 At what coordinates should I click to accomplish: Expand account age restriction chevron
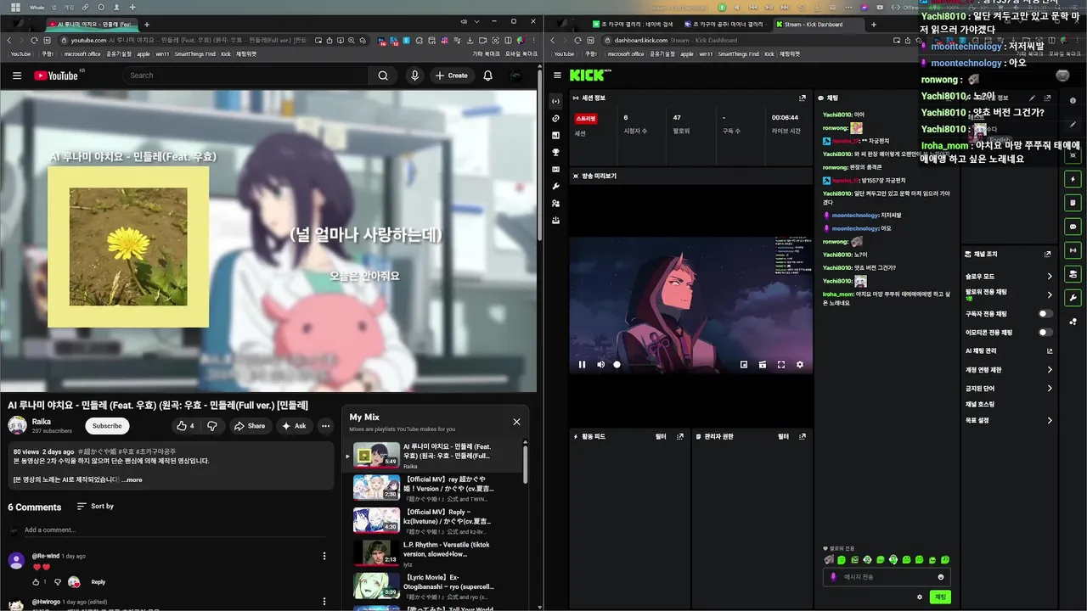(1050, 370)
